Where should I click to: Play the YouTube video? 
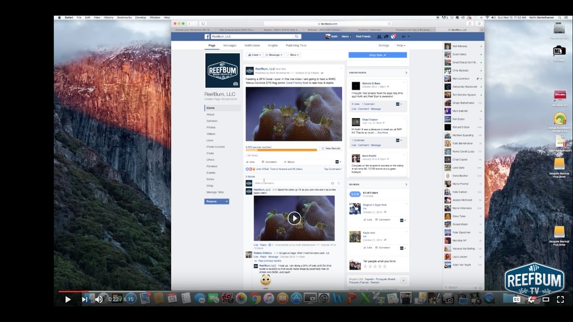[x=68, y=299]
